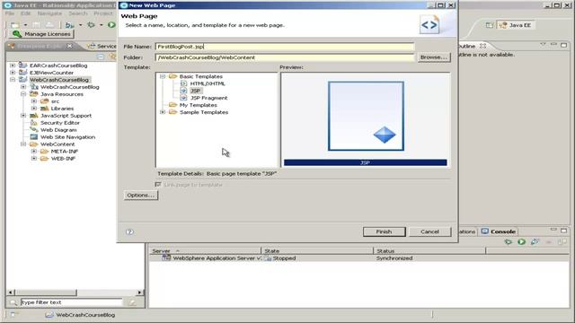Click the Finish button
575x323 pixels.
[x=384, y=231]
